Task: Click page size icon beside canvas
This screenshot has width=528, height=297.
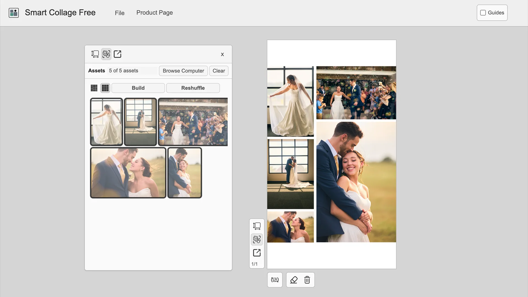Action: pos(257,226)
